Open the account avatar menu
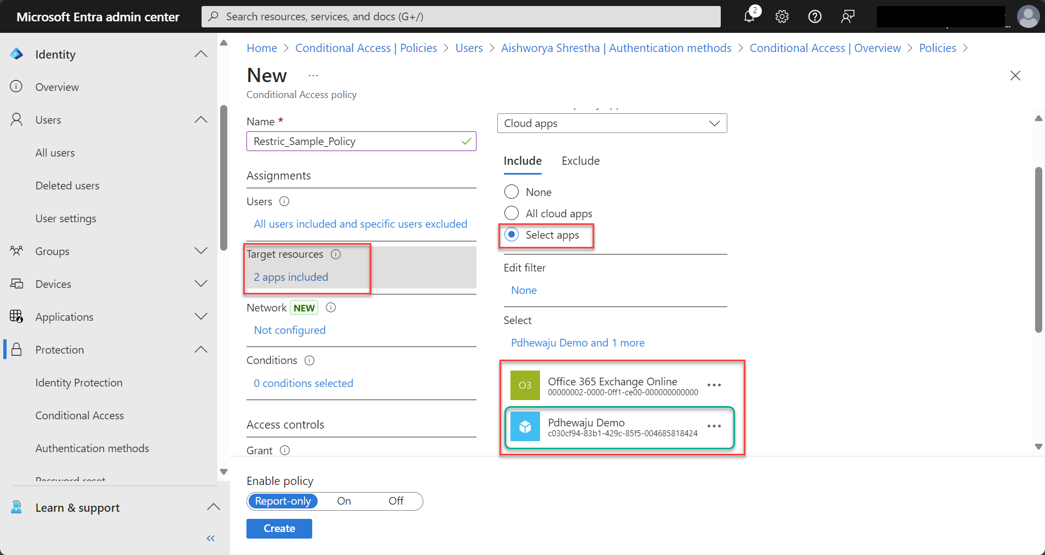 pyautogui.click(x=1028, y=16)
